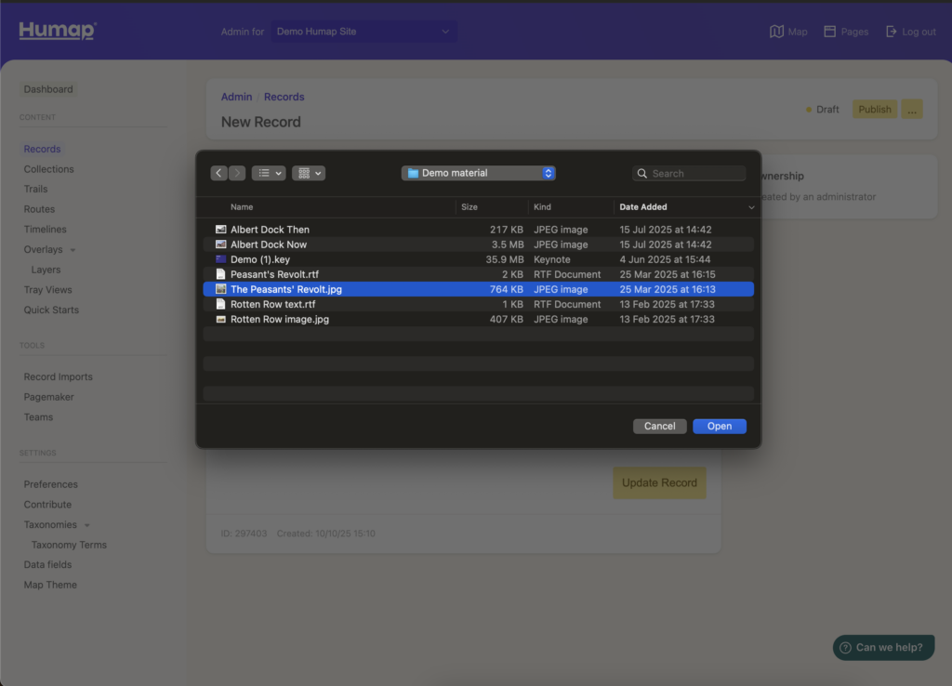Click the Open button
This screenshot has height=686, width=952.
719,426
